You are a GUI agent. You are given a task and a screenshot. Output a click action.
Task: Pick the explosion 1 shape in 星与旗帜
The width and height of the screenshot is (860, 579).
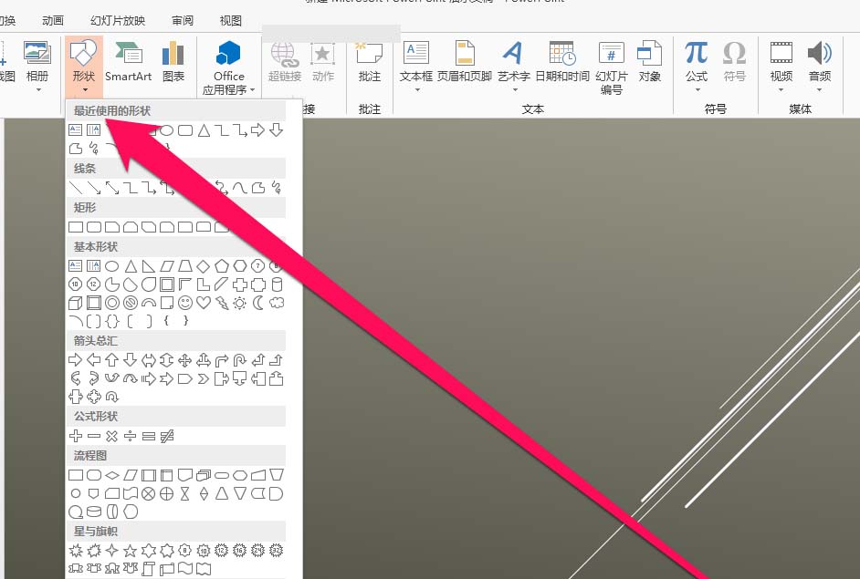tap(75, 551)
